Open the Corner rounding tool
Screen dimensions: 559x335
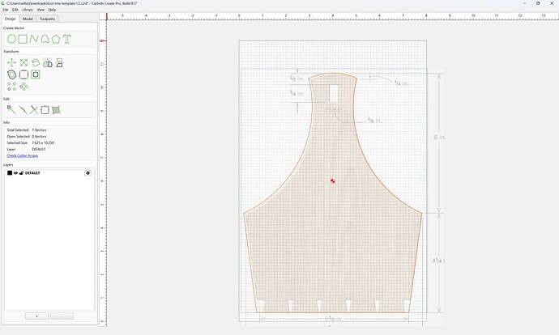point(23,74)
